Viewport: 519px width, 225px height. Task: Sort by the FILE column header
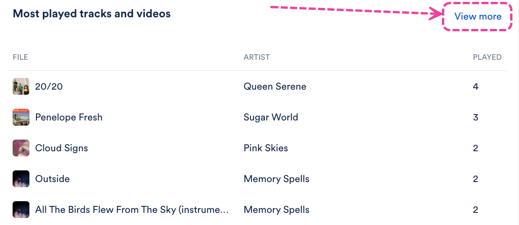[20, 57]
